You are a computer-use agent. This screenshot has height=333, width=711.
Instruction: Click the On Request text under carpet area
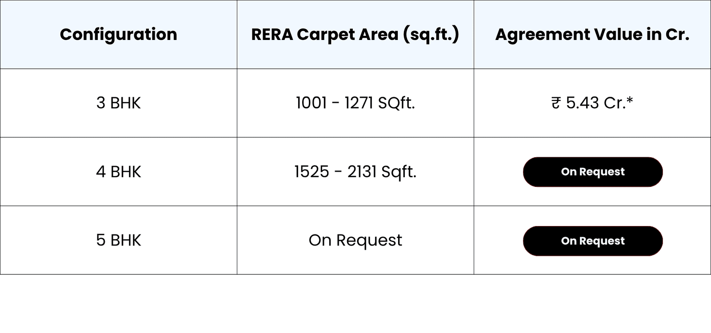point(355,240)
